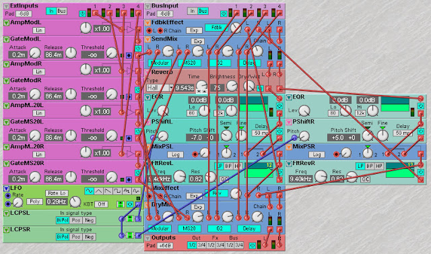431x254 pixels.
Task: Switch BusInput source to In
Action: point(193,11)
